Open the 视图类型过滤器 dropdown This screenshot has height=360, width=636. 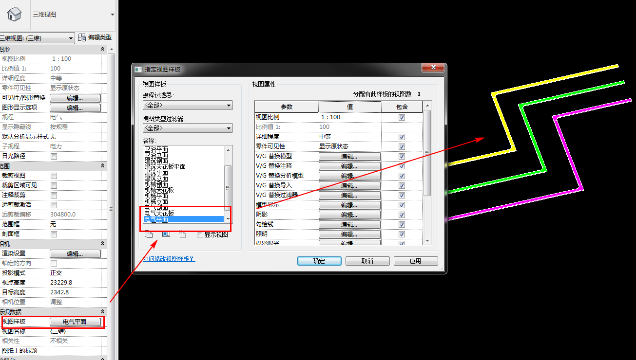187,128
